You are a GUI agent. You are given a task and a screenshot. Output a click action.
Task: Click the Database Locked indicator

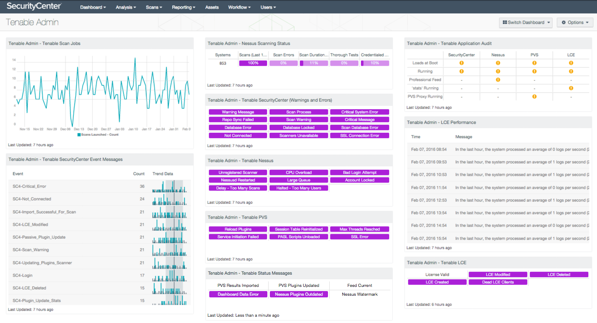(x=298, y=128)
